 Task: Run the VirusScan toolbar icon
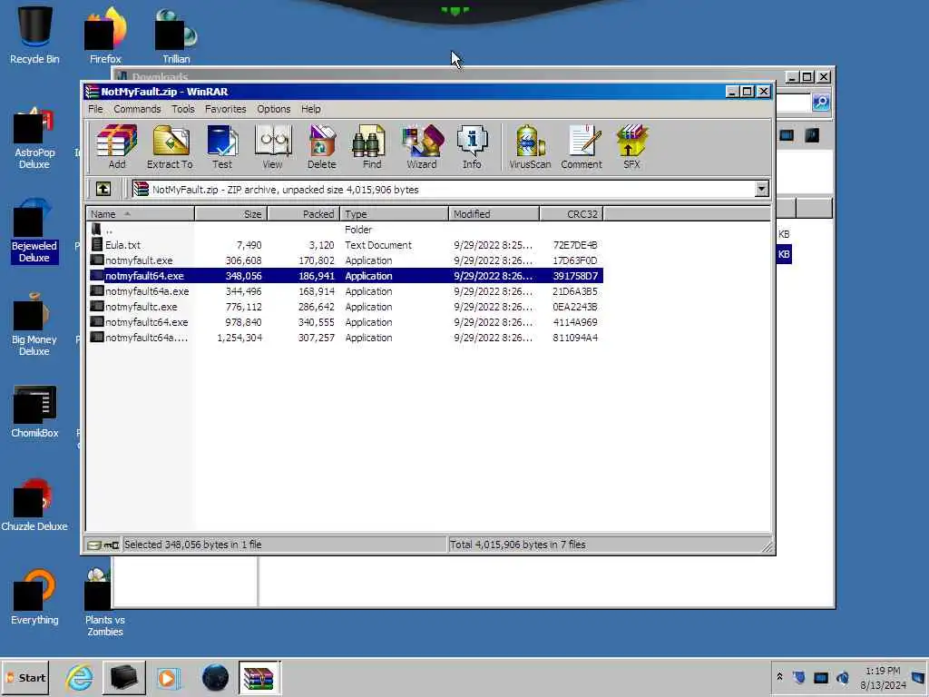point(530,147)
